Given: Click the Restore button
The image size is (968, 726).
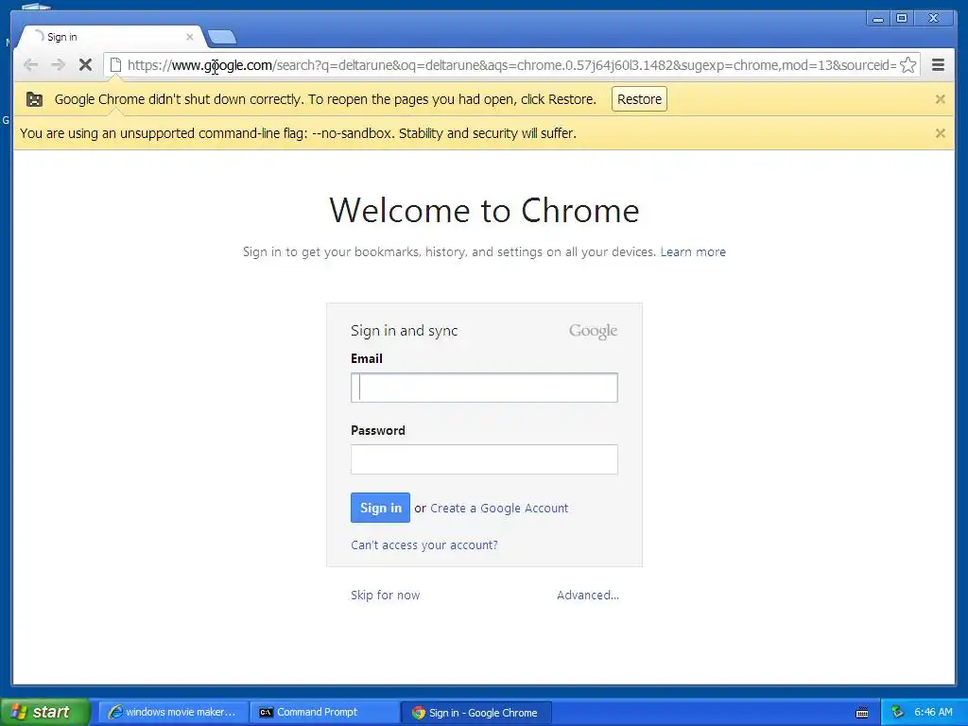Looking at the screenshot, I should pos(639,99).
